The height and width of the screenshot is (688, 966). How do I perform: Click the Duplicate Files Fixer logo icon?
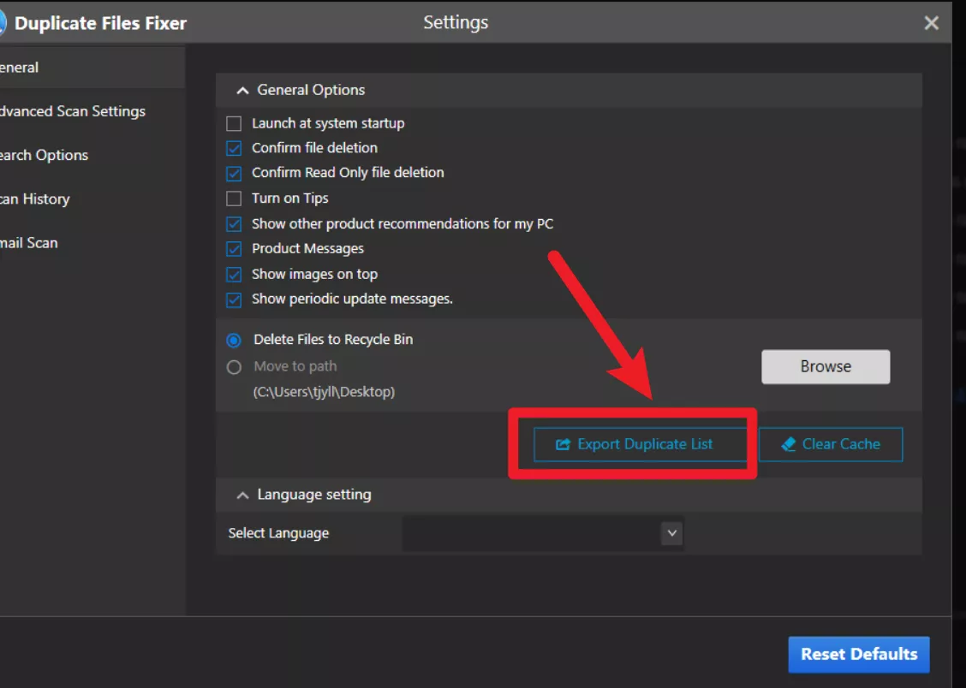coord(3,23)
